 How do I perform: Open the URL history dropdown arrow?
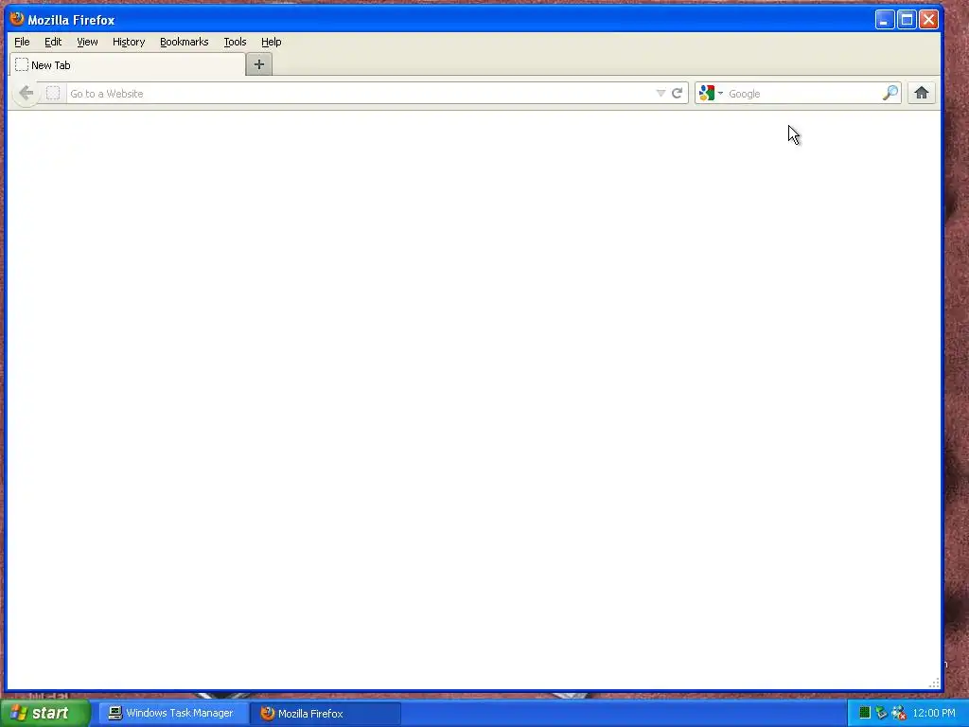[x=661, y=94]
